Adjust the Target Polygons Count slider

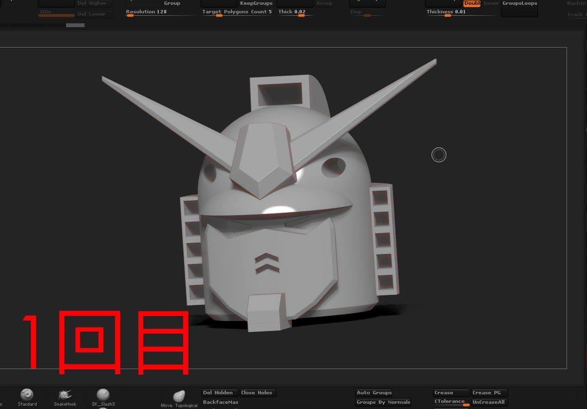click(x=238, y=13)
